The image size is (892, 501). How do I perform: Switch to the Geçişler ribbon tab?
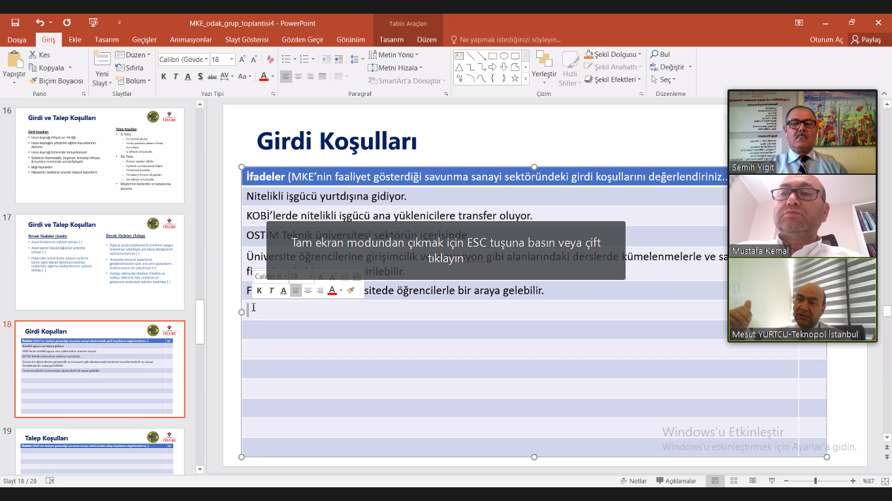(x=144, y=40)
